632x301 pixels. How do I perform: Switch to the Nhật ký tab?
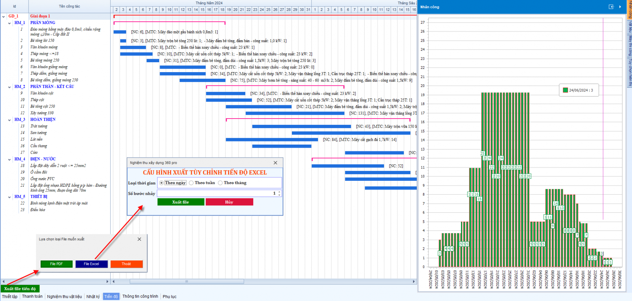pyautogui.click(x=93, y=296)
